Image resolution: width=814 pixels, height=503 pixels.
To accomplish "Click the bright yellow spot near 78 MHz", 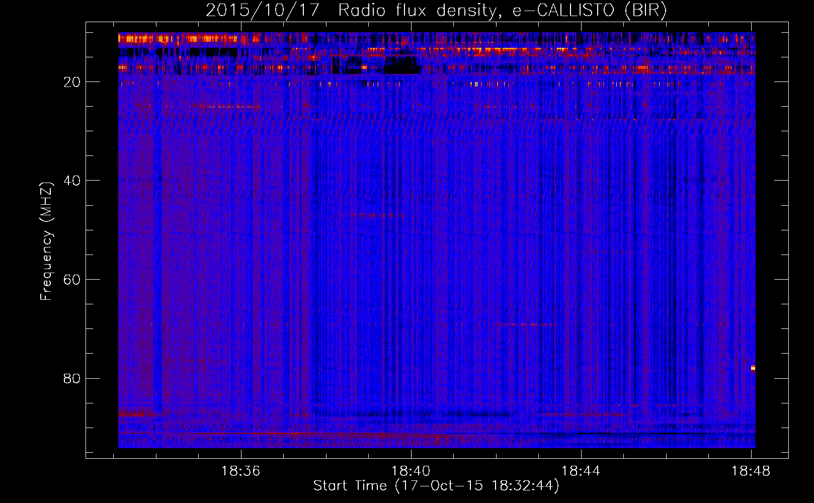I will tap(753, 368).
